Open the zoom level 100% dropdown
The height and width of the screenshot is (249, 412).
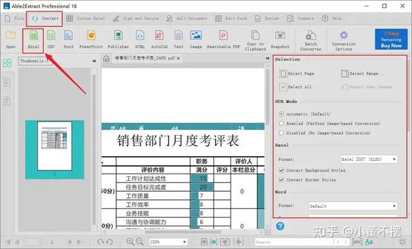[168, 242]
